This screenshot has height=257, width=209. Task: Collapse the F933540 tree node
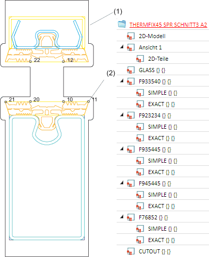tap(122, 80)
